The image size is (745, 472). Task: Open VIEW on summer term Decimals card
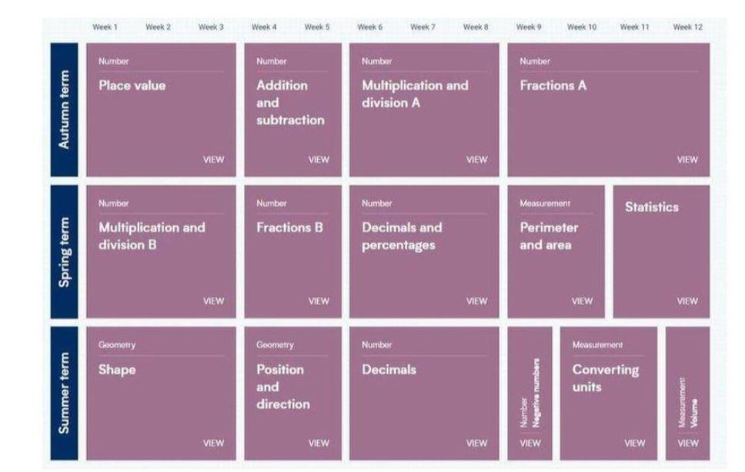(476, 443)
